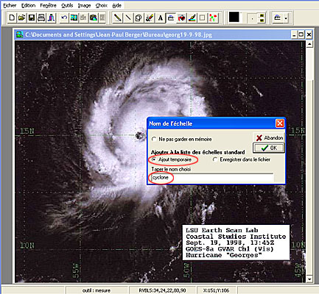Image resolution: width=319 pixels, height=294 pixels.
Task: Click the purple histogram curve icon
Action: 51,18
